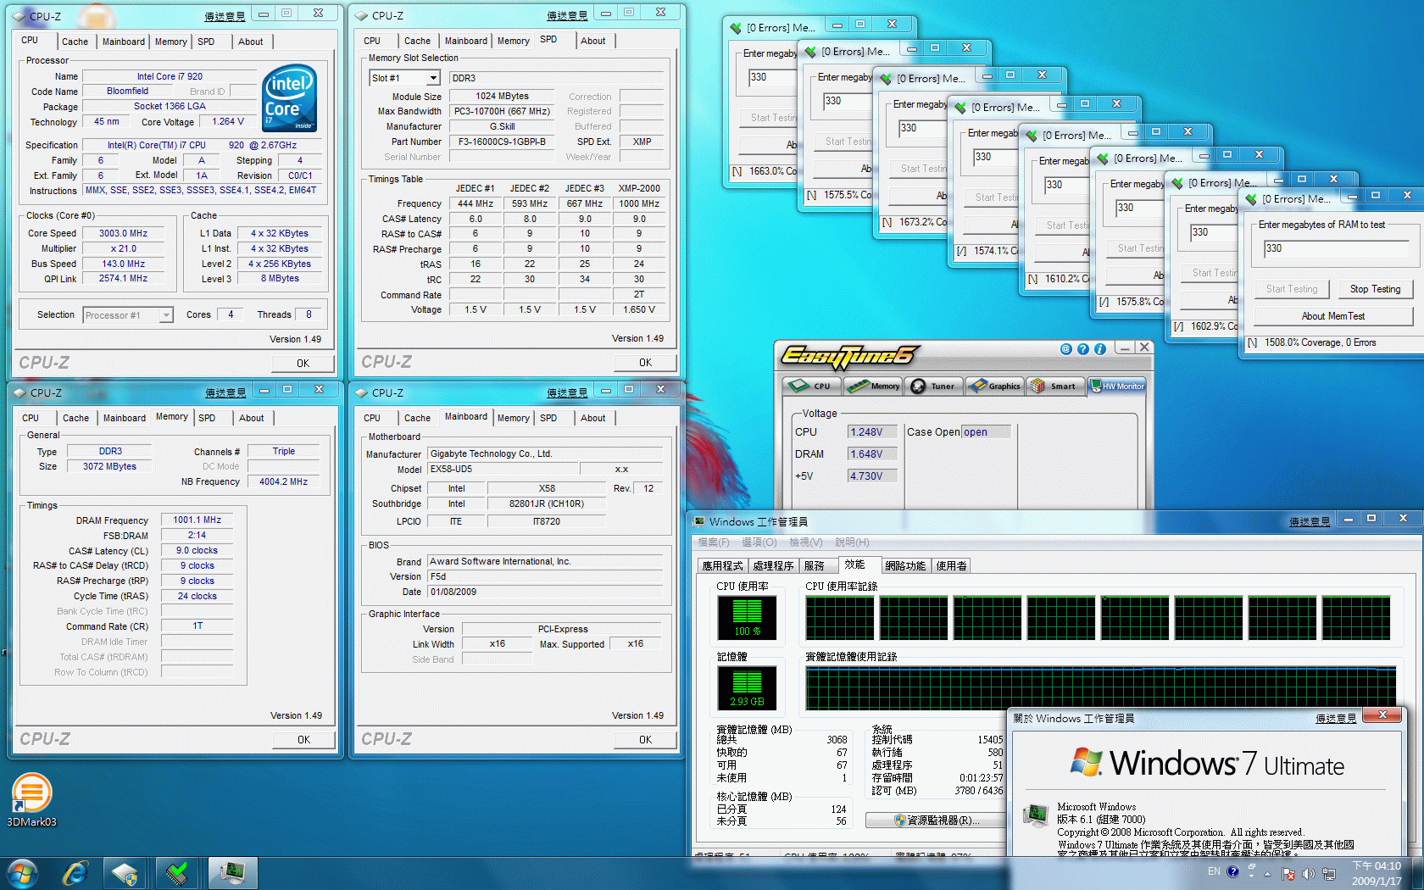The width and height of the screenshot is (1424, 890).
Task: Click the @ email icon in EasyTune6
Action: click(x=1065, y=349)
